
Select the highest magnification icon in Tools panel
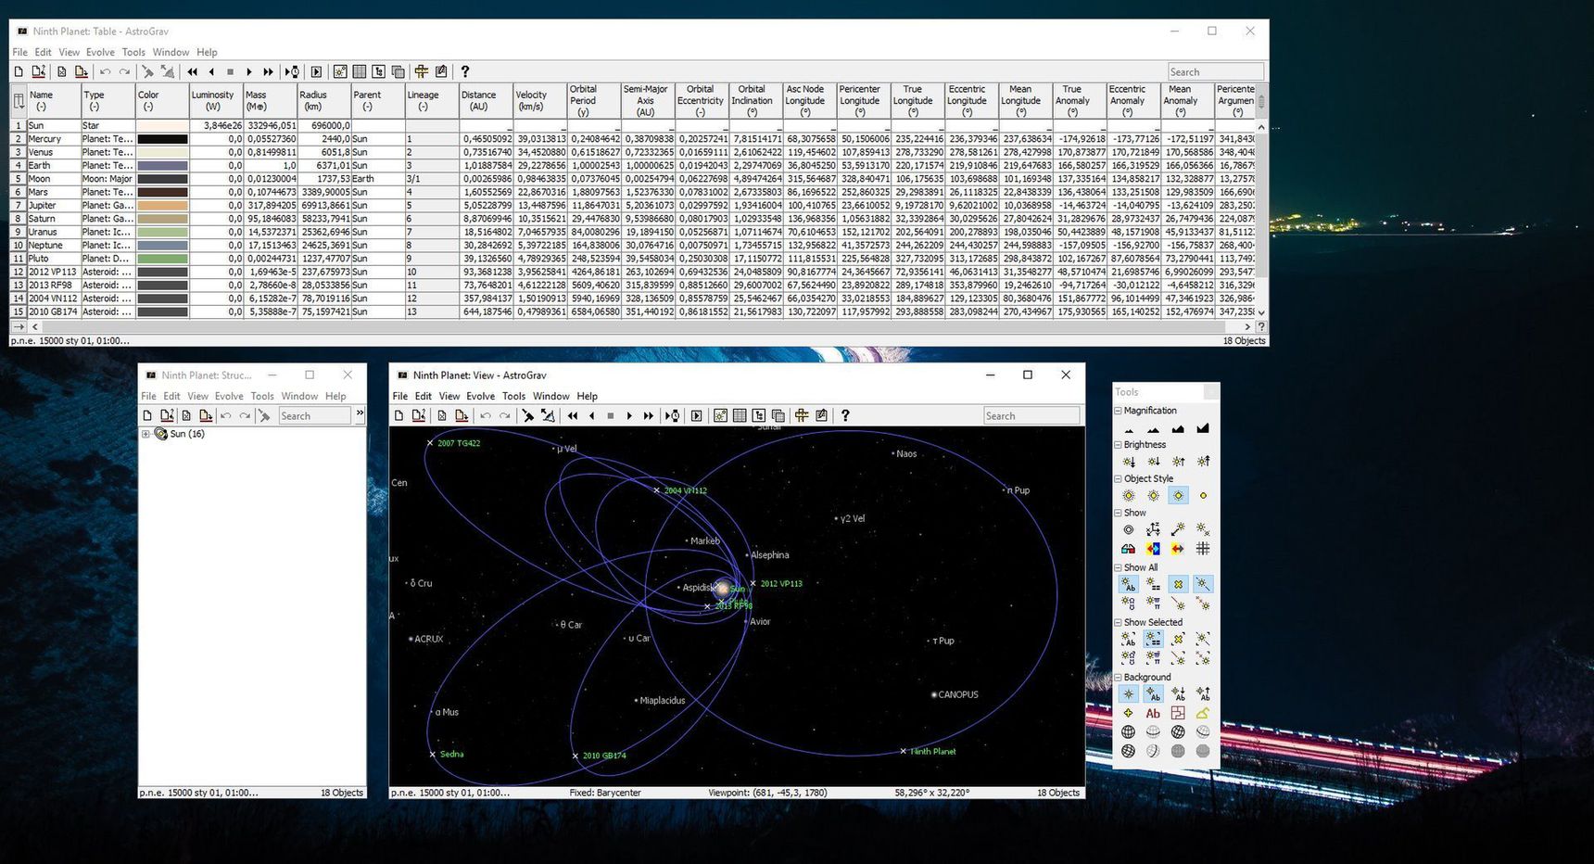click(x=1203, y=428)
